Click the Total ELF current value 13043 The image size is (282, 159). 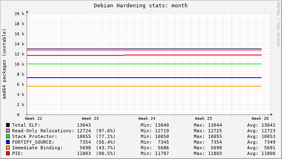[x=84, y=125]
